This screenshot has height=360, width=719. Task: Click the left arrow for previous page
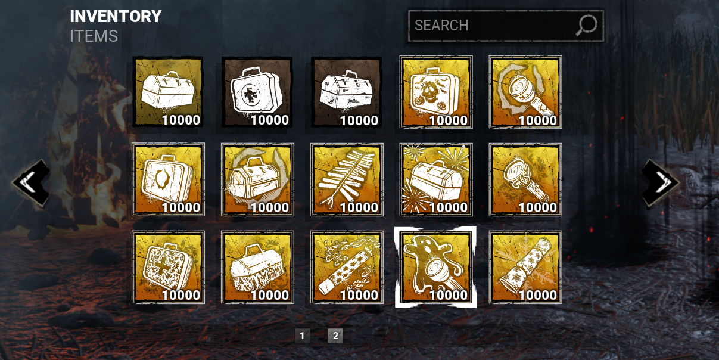[x=31, y=183]
